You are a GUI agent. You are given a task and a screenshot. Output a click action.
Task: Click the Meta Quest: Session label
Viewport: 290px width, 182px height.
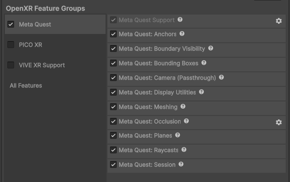point(147,165)
